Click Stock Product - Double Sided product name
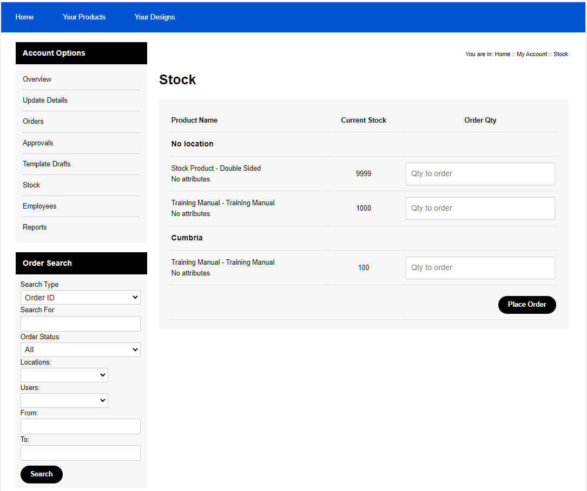Image resolution: width=587 pixels, height=491 pixels. click(x=216, y=168)
